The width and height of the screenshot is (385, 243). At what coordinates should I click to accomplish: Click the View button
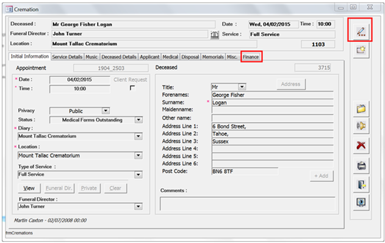coord(29,188)
